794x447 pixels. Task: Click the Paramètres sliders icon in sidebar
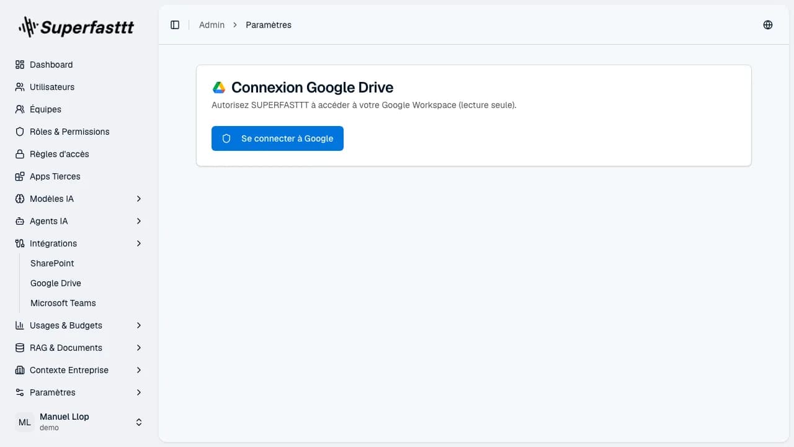pos(20,392)
